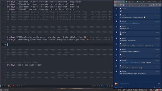The image size is (162, 91).
Task: Expand account dropdown arrow beside chat avatar
Action: coord(118,84)
